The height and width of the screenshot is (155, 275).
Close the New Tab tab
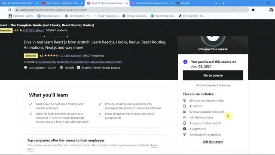click(x=216, y=3)
